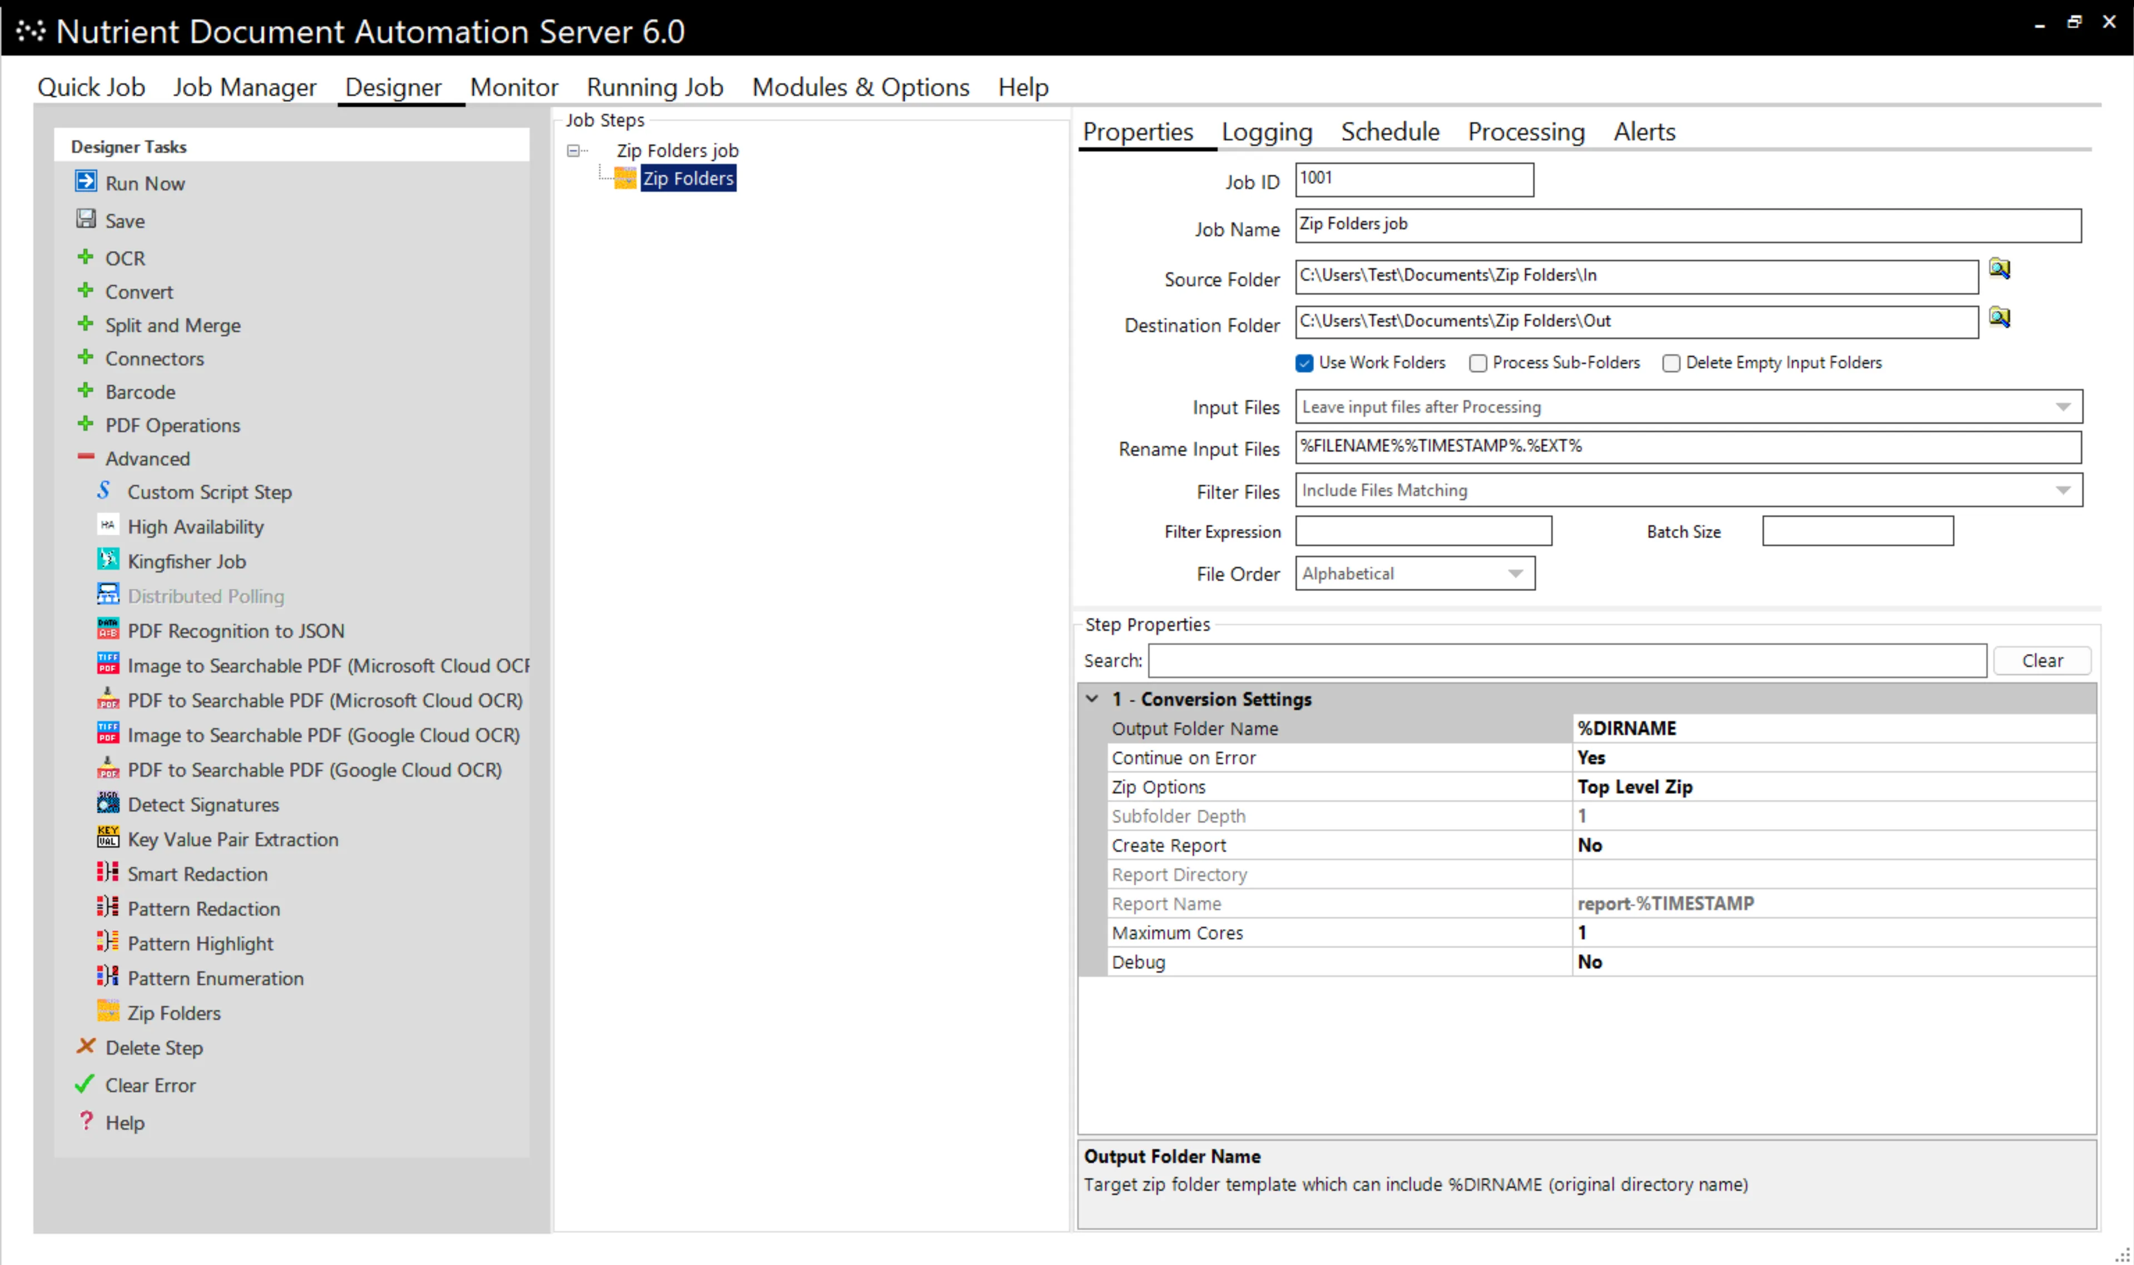Add a PDF Recognition to JSON step
The image size is (2134, 1265).
click(235, 630)
